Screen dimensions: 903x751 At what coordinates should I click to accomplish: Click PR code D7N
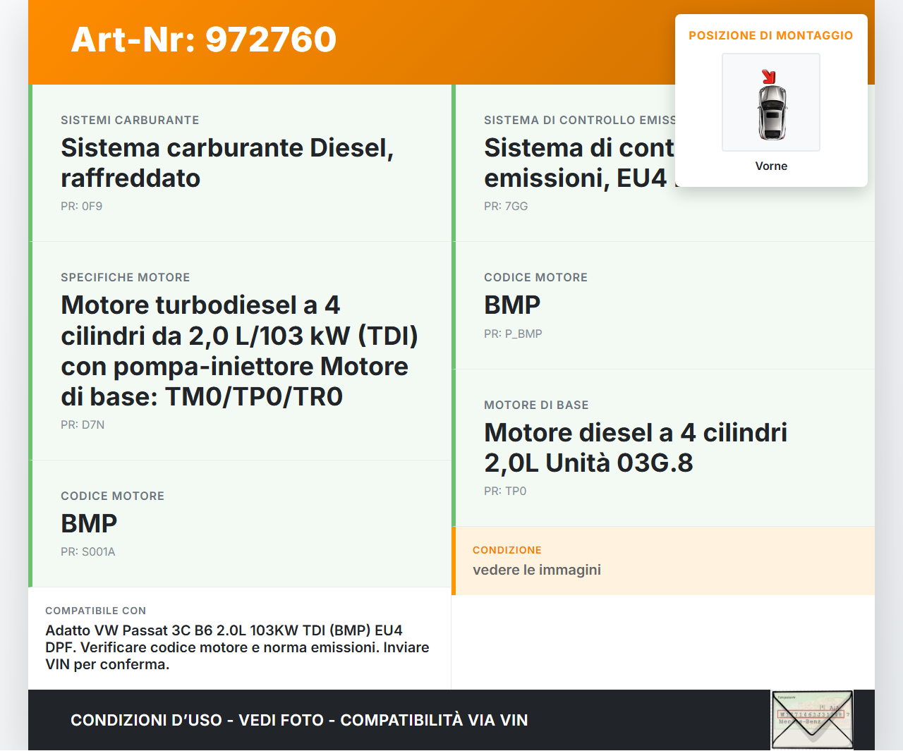[83, 425]
